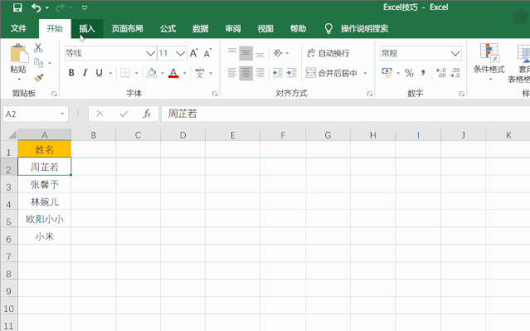
Task: Click the Cut scissors icon
Action: click(38, 48)
